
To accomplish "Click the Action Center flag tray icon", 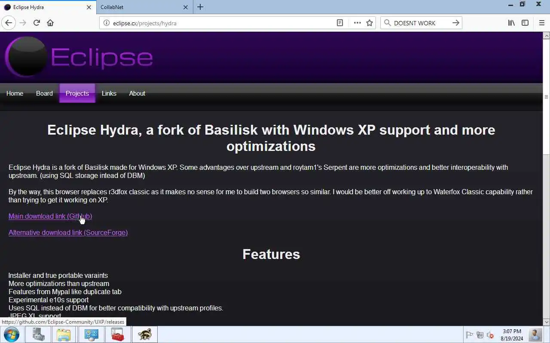I will point(470,335).
